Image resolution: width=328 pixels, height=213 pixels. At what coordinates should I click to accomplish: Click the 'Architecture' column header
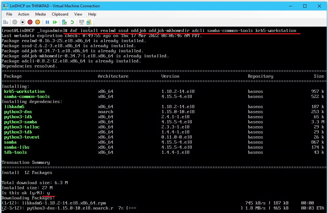[x=113, y=76]
